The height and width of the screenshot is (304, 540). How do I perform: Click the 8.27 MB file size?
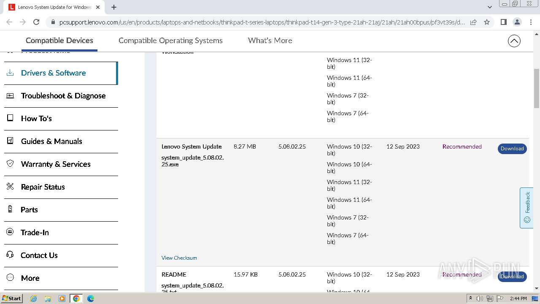[x=245, y=147]
